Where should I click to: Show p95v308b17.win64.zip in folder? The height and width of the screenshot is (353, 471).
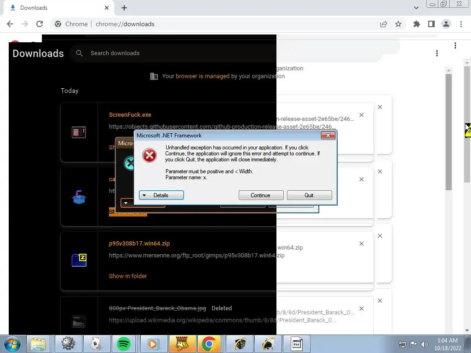click(128, 276)
